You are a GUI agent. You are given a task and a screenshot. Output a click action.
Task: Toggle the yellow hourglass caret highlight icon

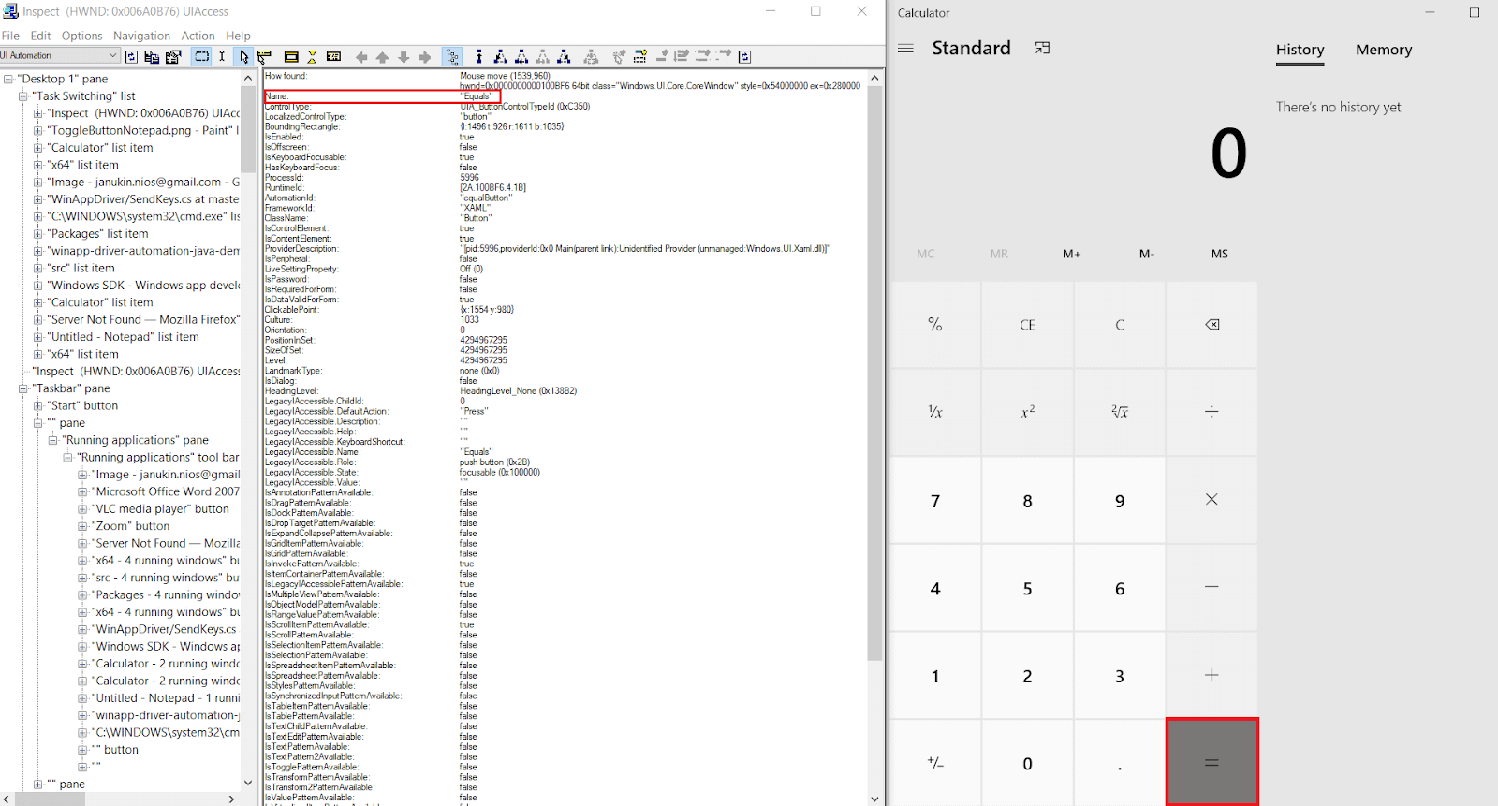point(312,57)
